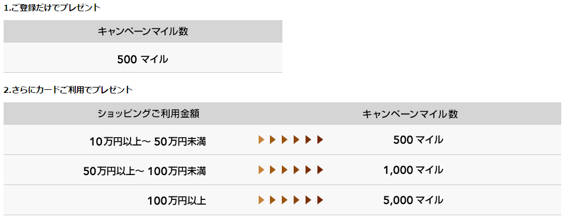Click 500 マイル value in the shopping table
Viewport: 566px width, 220px height.
(418, 140)
